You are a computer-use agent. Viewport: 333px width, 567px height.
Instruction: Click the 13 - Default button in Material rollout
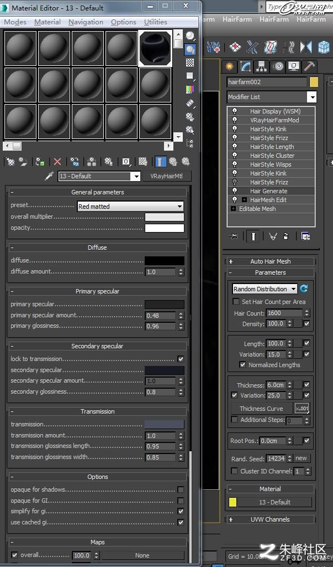[x=275, y=502]
